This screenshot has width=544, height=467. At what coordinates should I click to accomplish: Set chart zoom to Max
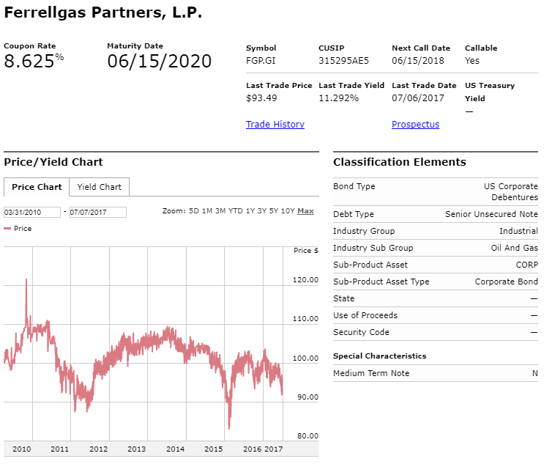305,211
